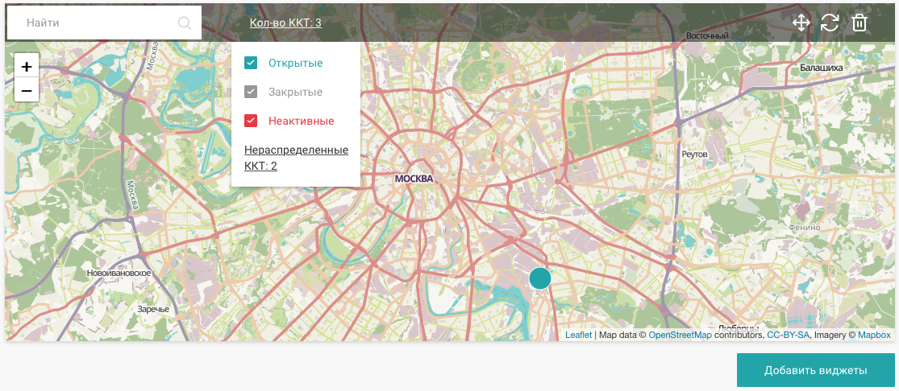Click the Новоивановское label on map
Screen dimensions: 899x391
[119, 273]
